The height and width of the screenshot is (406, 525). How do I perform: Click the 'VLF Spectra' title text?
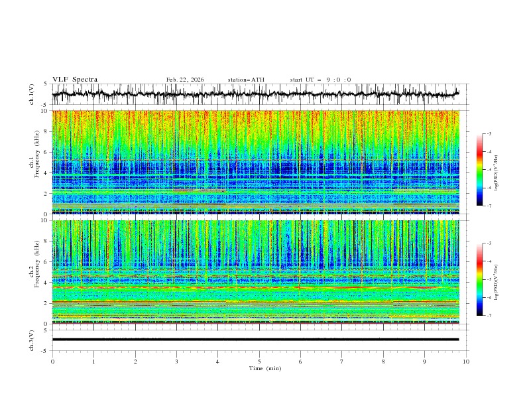(x=75, y=80)
